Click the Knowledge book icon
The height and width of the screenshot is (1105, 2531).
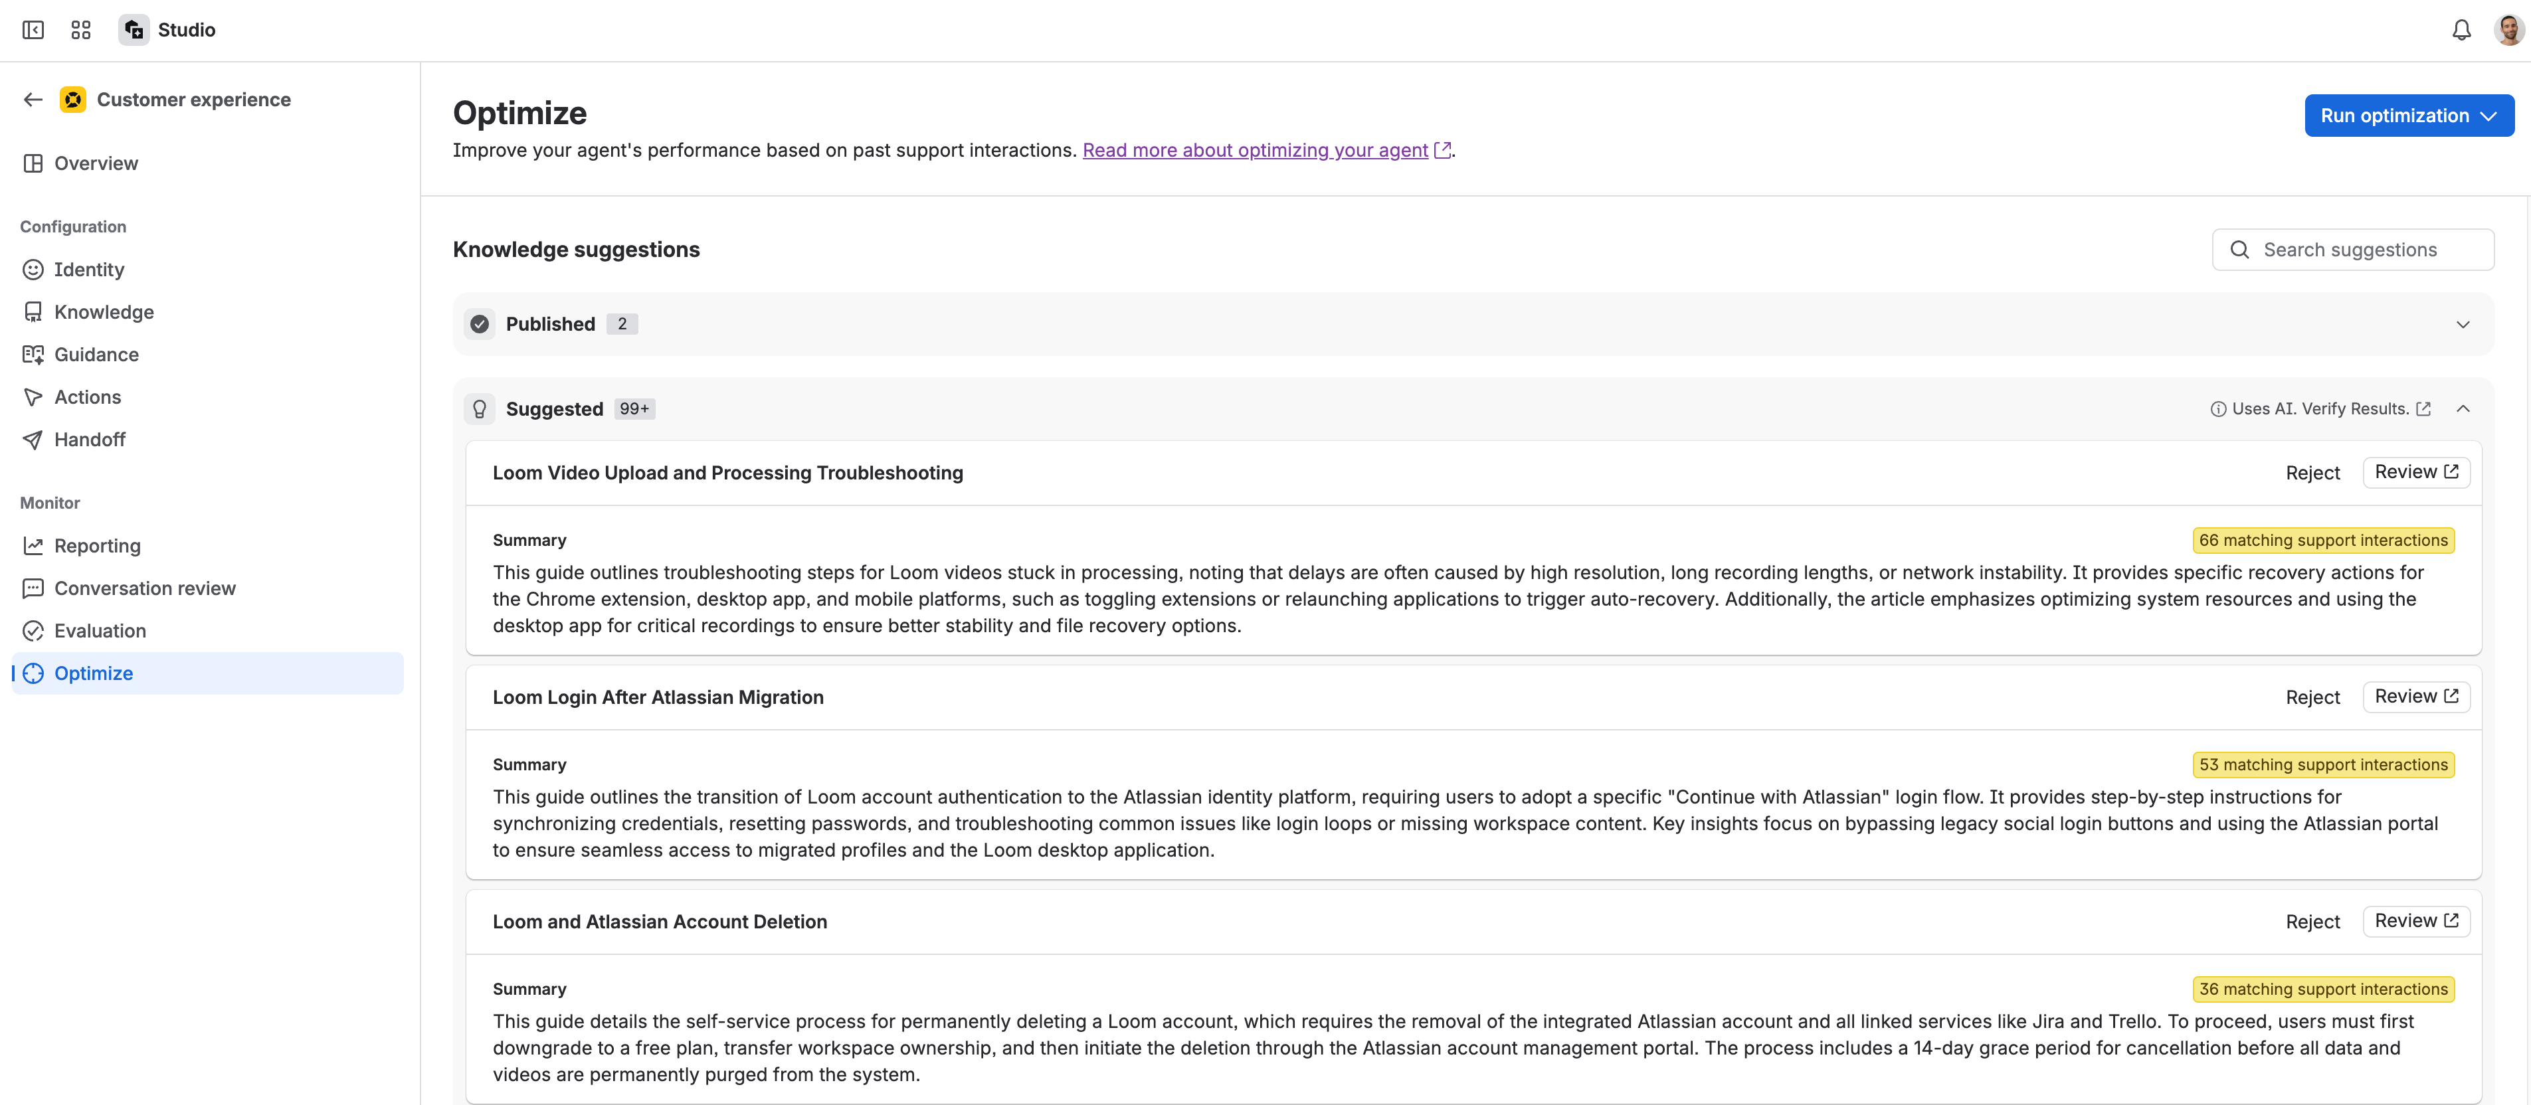(x=33, y=311)
